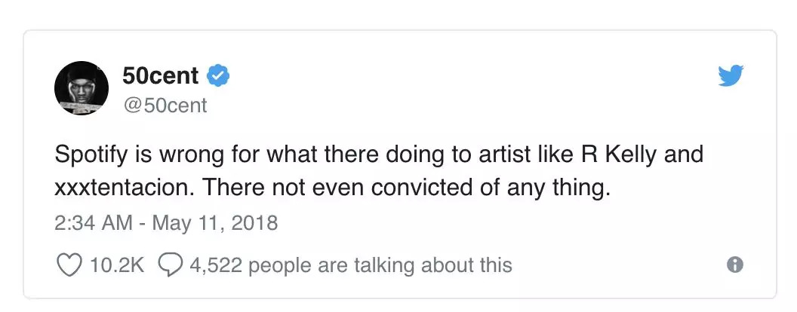The width and height of the screenshot is (797, 312).
Task: Click the blue verified badge
Action: tap(219, 76)
